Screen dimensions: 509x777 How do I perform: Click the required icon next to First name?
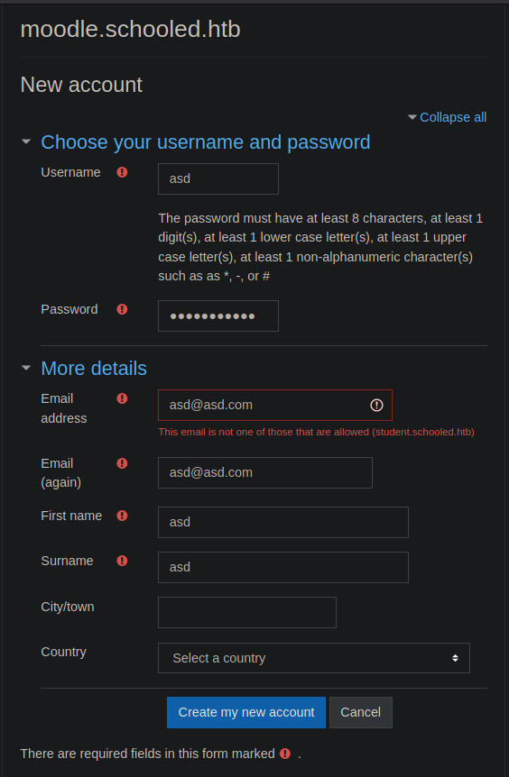tap(122, 516)
